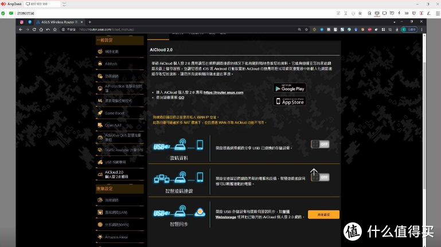Click star icon inside address bar

306,29
